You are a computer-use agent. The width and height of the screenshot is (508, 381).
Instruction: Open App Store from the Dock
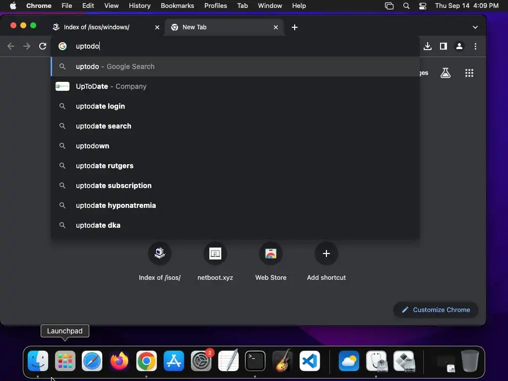(x=174, y=361)
